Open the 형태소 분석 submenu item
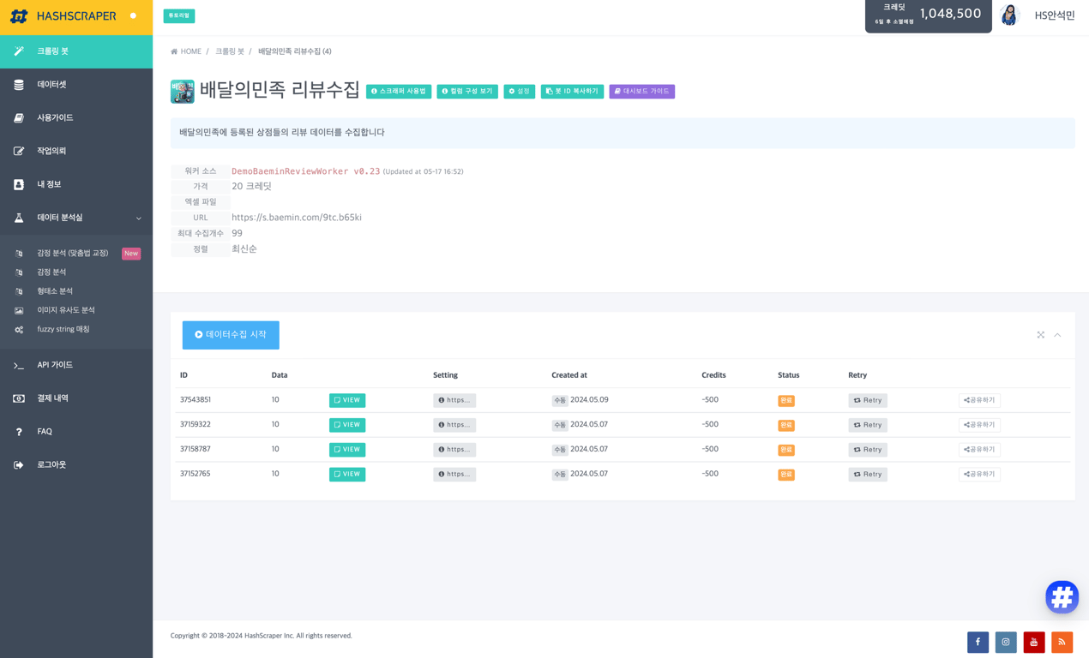 [76, 291]
